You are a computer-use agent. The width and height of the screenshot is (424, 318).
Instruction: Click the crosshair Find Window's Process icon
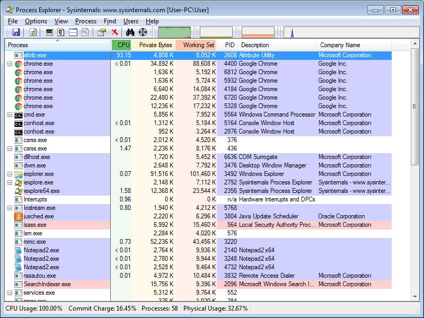pos(143,32)
